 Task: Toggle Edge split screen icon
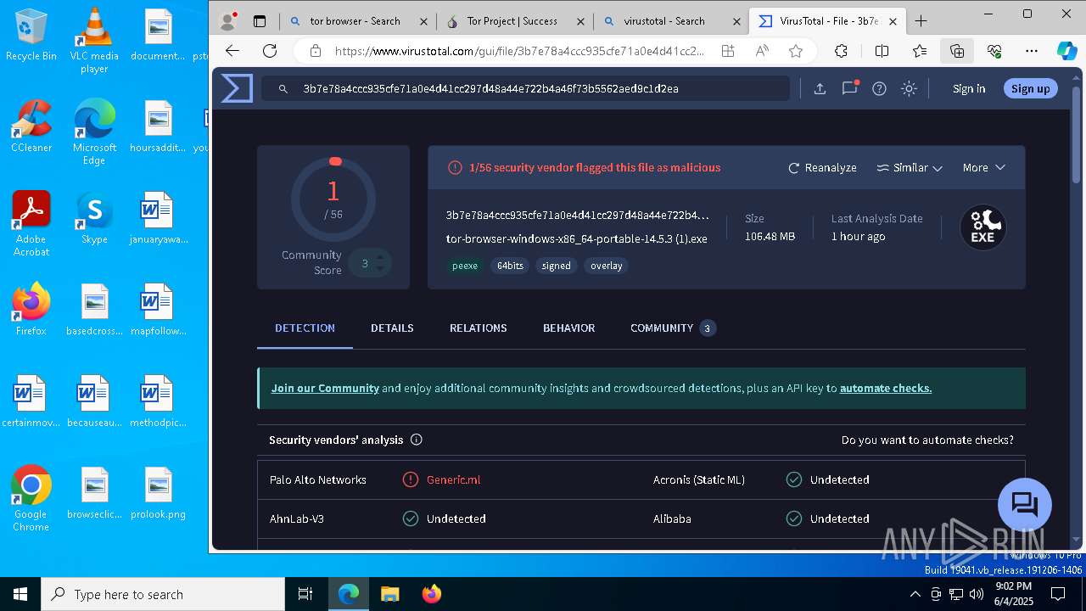[882, 51]
